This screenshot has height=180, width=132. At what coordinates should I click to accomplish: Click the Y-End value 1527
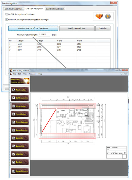coord(79,47)
